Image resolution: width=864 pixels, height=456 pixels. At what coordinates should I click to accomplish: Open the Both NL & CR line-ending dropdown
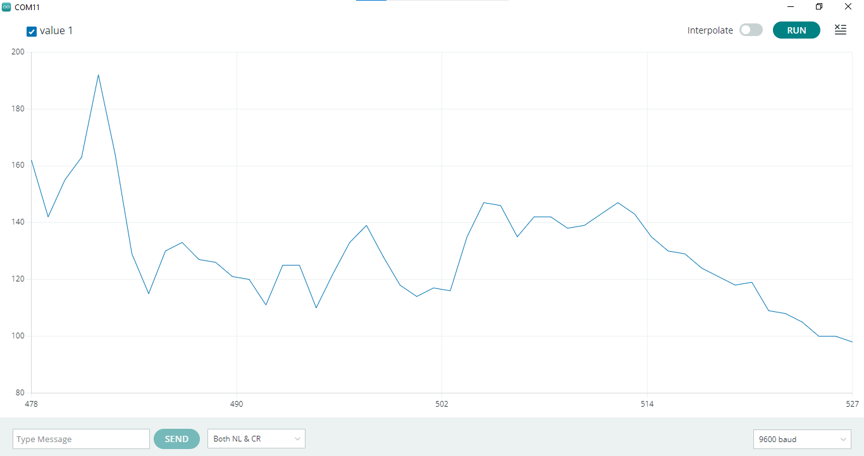coord(256,439)
